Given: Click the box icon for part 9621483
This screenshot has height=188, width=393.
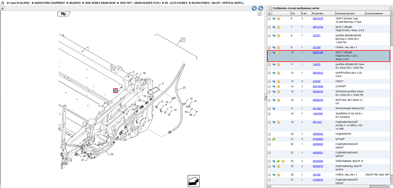Looking at the screenshot, I should point(278,122).
